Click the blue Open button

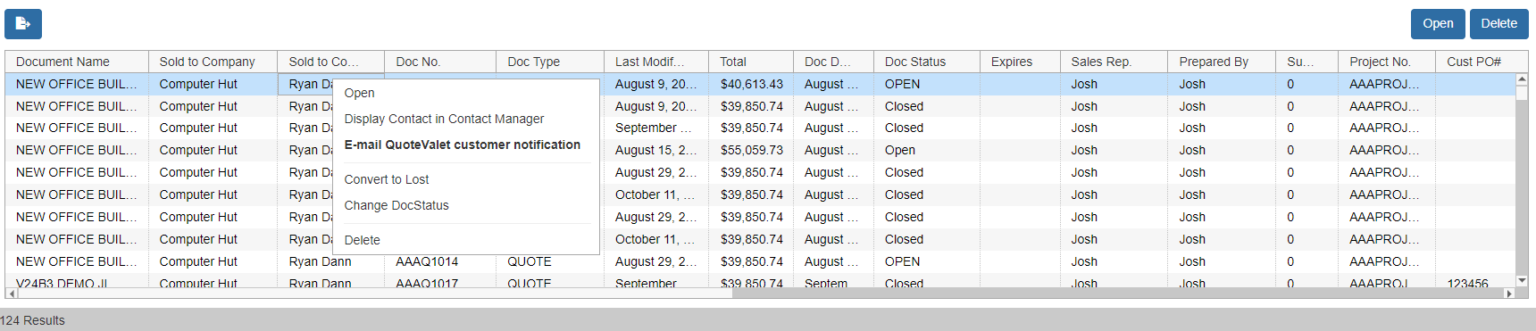click(x=1438, y=24)
